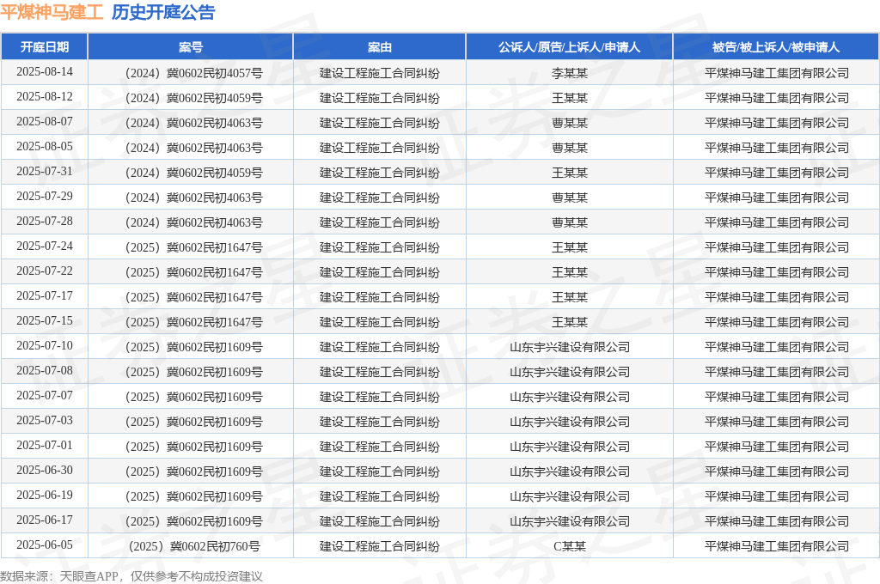Click defendant company in 2025-07-03 row
This screenshot has width=880, height=584.
click(x=776, y=422)
